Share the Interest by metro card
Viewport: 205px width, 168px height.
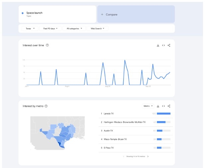point(169,106)
